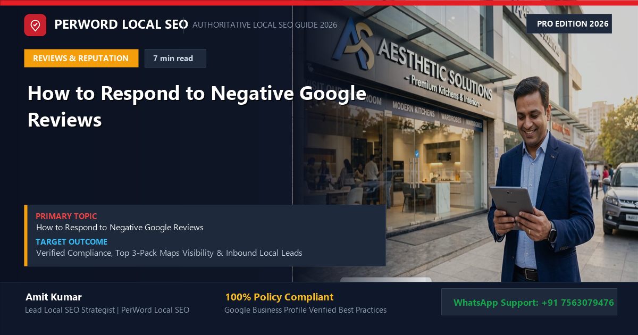Click the 'Authoritative Local SEO Guide 2026' tagline
Image resolution: width=638 pixels, height=335 pixels.
pyautogui.click(x=265, y=25)
